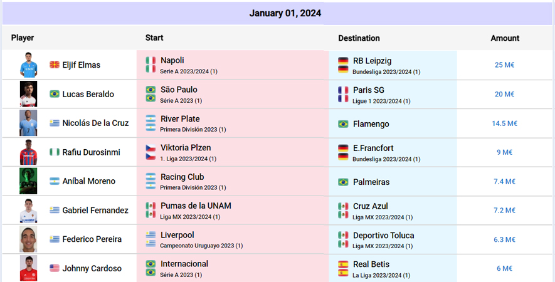The image size is (555, 282).
Task: Open the Deportivo Toluca club link
Action: [383, 236]
